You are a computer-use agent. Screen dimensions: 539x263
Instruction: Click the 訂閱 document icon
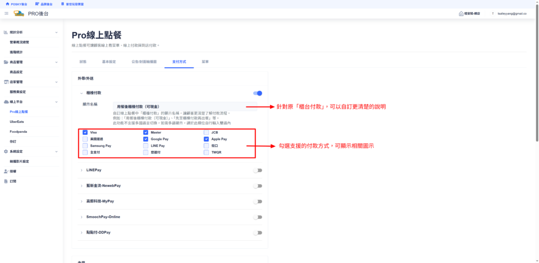click(x=6, y=181)
